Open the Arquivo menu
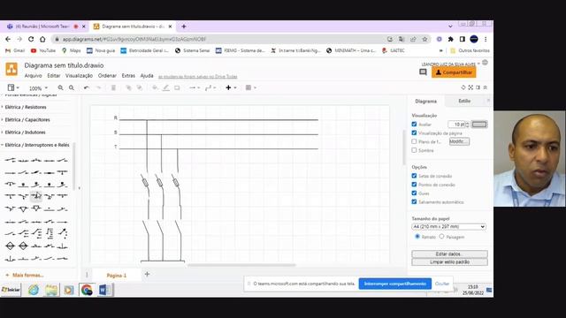Screen dimensions: 566x318 click(x=34, y=76)
